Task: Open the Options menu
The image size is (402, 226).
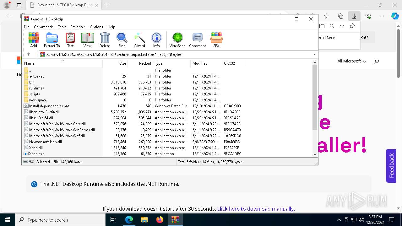Action: pyautogui.click(x=96, y=27)
